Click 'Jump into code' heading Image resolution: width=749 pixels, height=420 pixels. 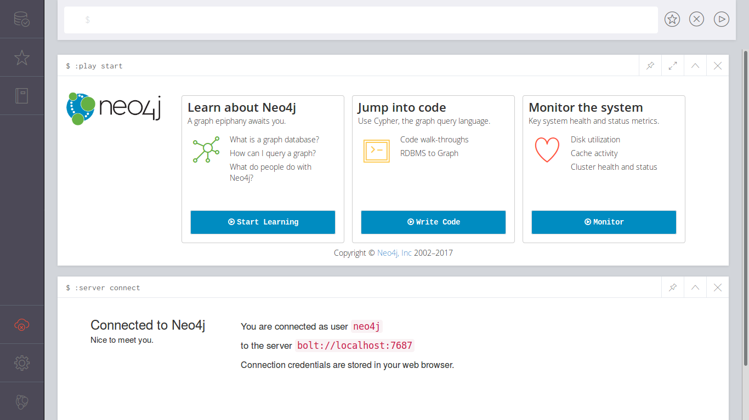402,108
